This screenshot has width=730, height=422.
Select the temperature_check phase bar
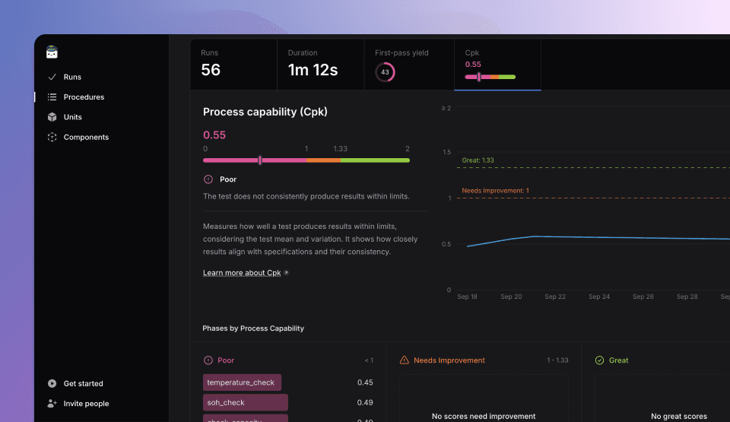pos(242,382)
